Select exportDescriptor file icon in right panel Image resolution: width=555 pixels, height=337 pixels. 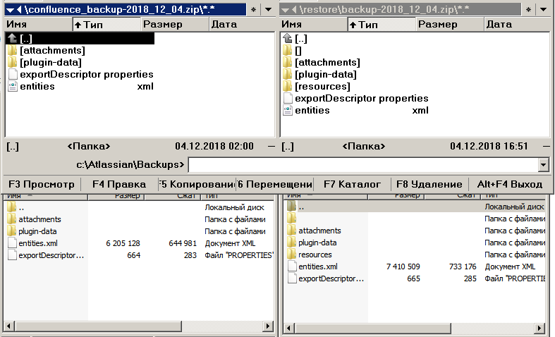click(x=288, y=99)
